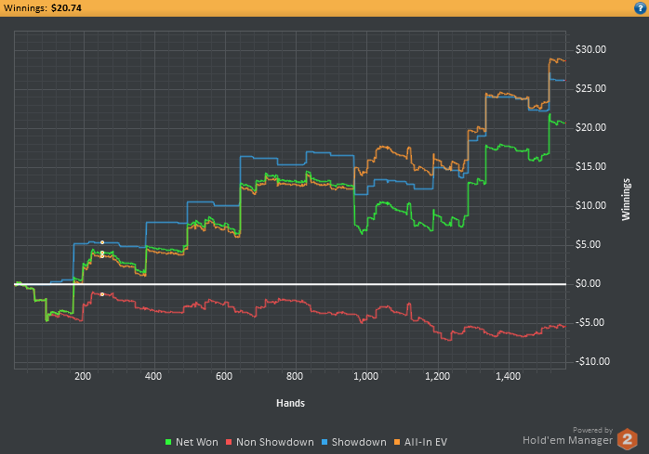Screen dimensions: 649x454
Task: Select the data point marker on the Non Showdown line
Action: tap(102, 294)
